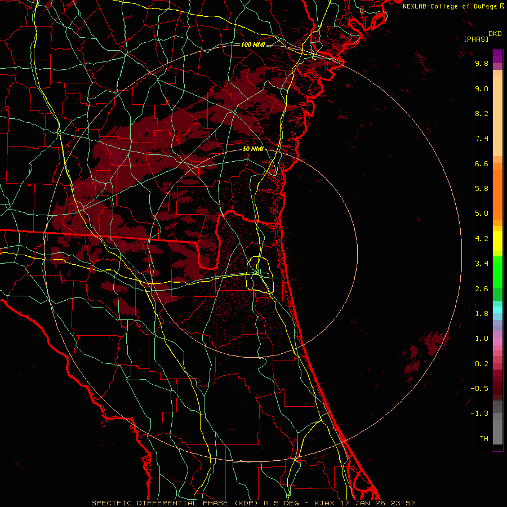Click the 5.0 color scale value
This screenshot has height=507, width=507.
(482, 214)
